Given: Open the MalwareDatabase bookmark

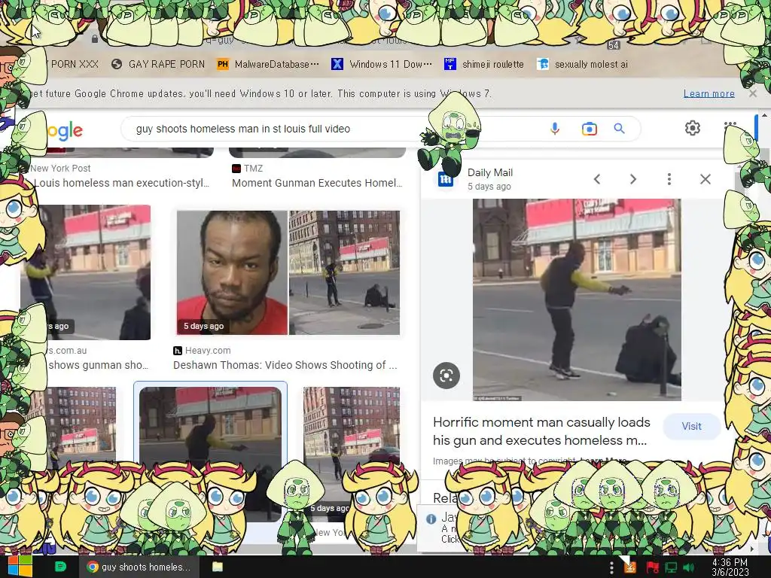Looking at the screenshot, I should [268, 64].
